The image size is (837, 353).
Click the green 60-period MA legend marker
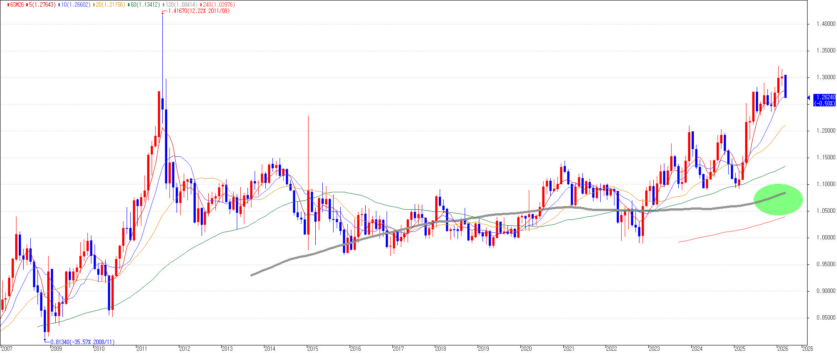[128, 4]
